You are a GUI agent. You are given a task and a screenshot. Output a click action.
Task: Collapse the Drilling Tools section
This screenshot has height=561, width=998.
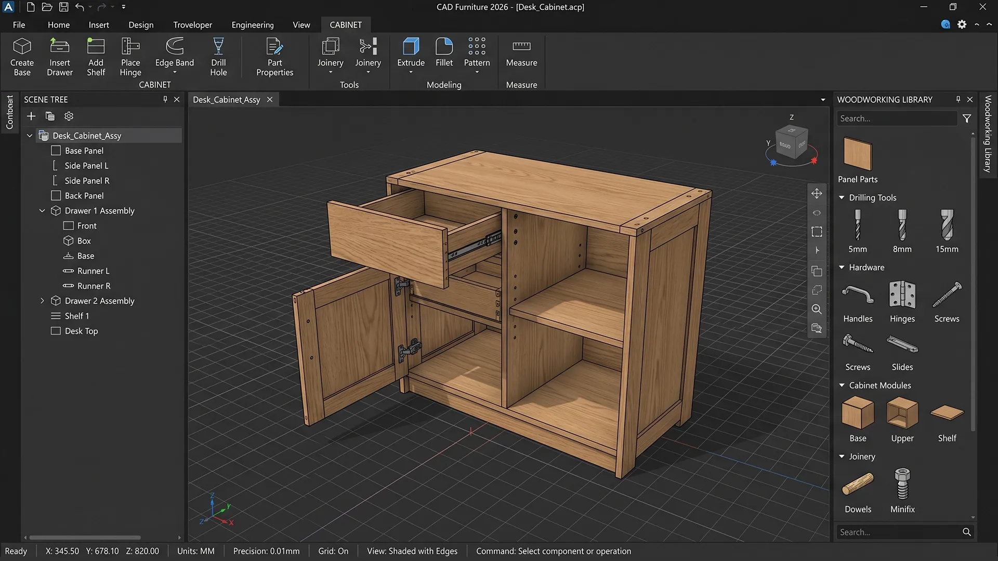point(841,197)
